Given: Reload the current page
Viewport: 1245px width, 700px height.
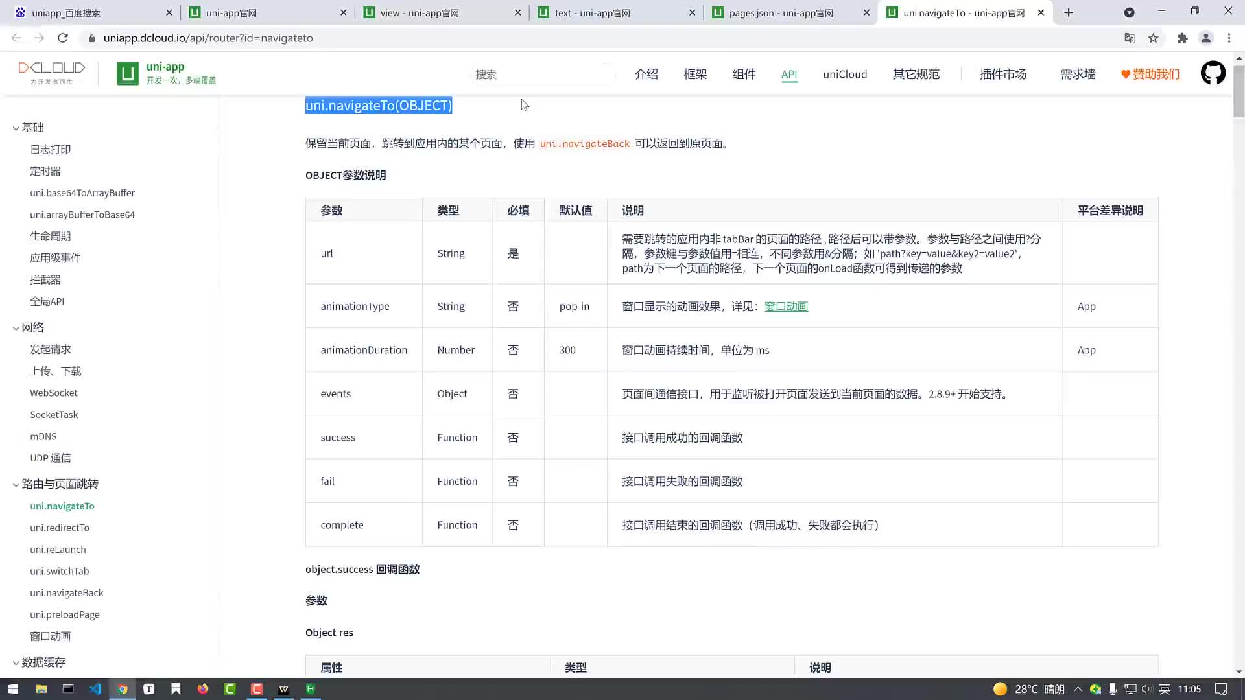Looking at the screenshot, I should click(x=63, y=38).
